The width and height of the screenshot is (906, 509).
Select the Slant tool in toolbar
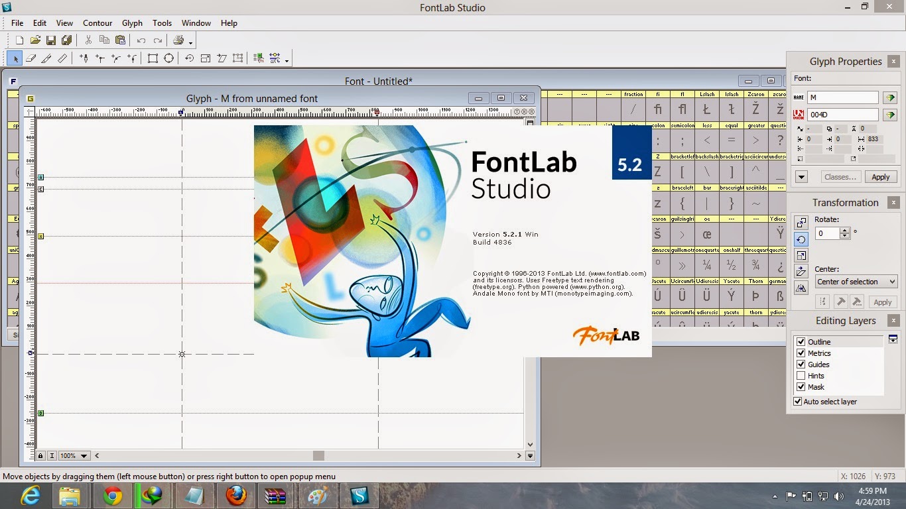pos(222,58)
